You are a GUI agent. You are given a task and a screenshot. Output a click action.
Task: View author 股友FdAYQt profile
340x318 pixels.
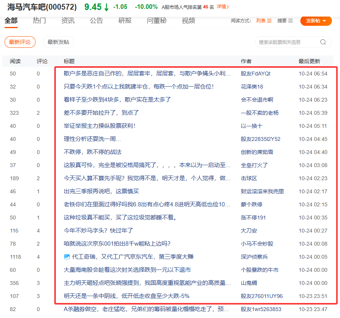point(256,74)
